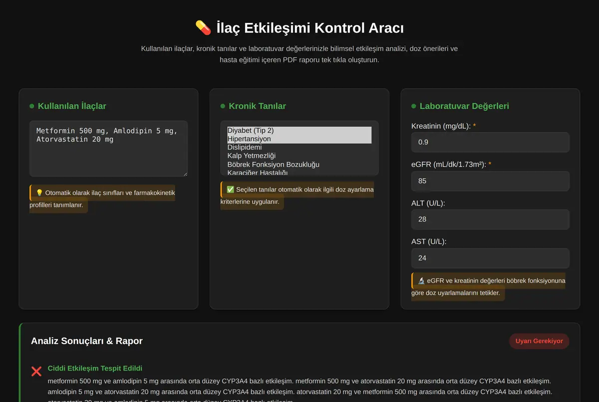Screen dimensions: 599x402
Task: Click Ciddi Etkileşim Tespit Edildi text
Action: tap(95, 368)
